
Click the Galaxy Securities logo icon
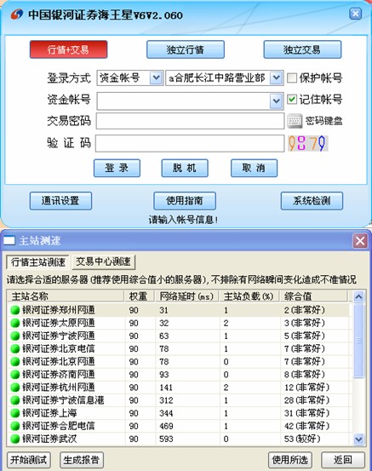click(17, 14)
